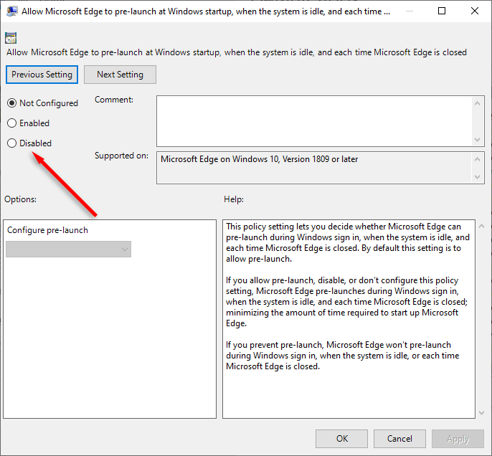Click the Comment box scroll up arrow
This screenshot has height=456, width=492.
tap(478, 103)
